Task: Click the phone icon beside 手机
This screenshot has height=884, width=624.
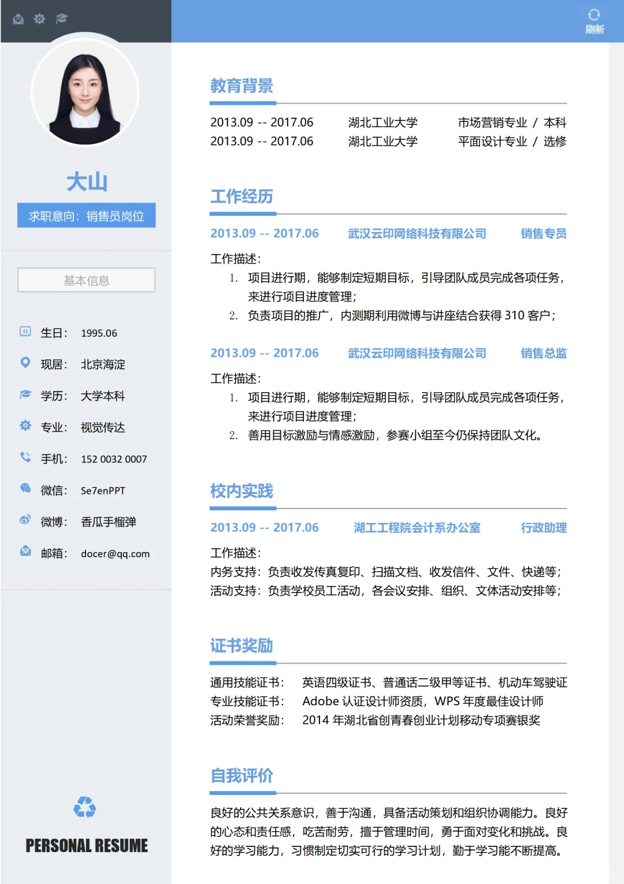Action: pos(25,458)
